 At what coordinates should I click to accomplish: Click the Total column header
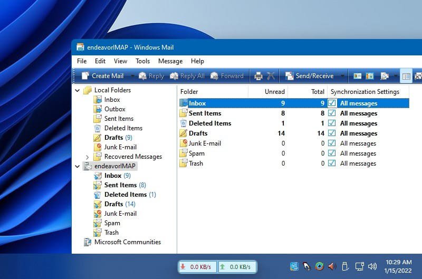tap(308, 92)
